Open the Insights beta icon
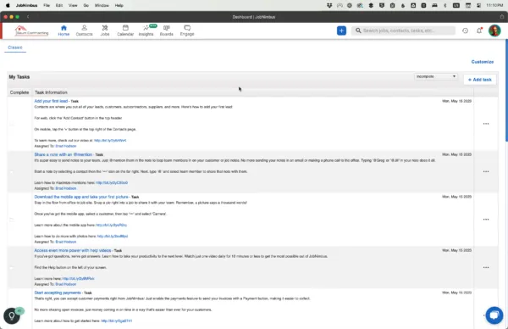 coord(146,31)
